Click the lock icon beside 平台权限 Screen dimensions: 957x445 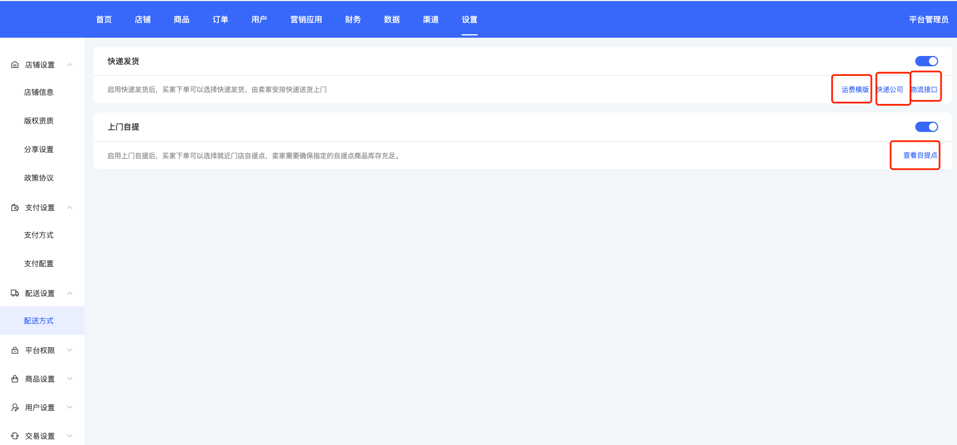[15, 350]
